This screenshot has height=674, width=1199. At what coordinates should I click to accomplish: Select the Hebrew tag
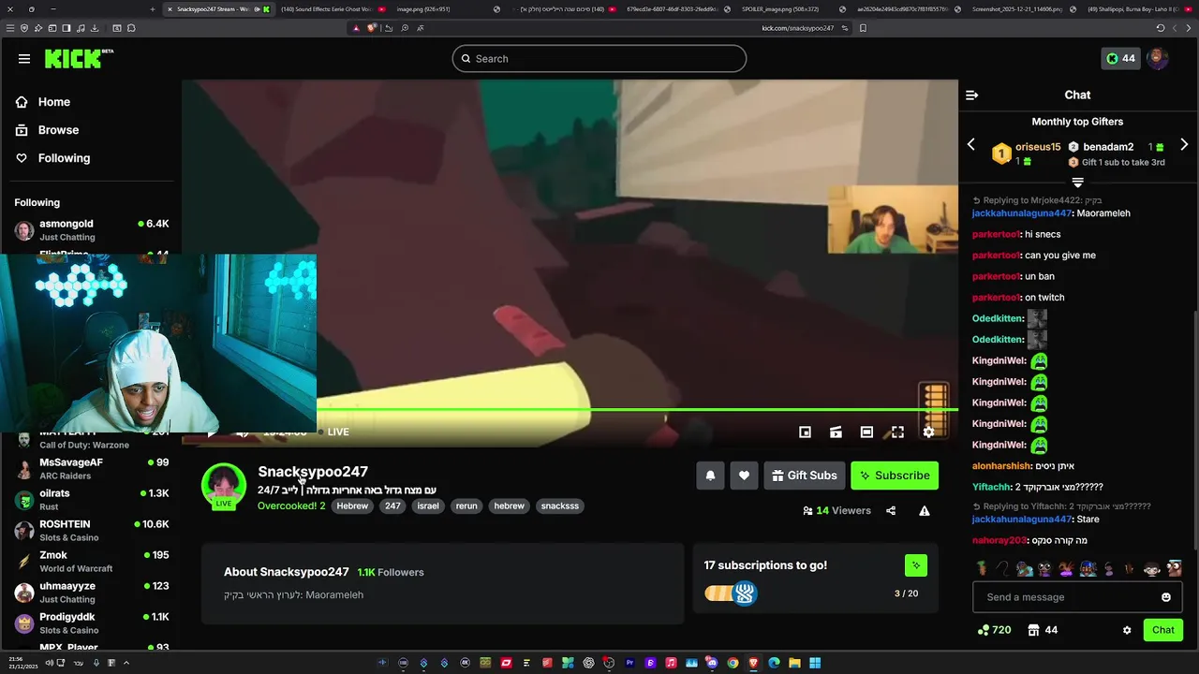352,505
